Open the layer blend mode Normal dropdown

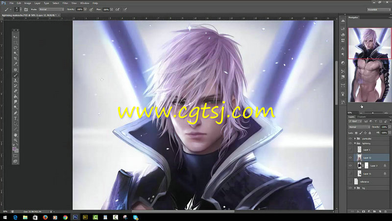point(359,127)
